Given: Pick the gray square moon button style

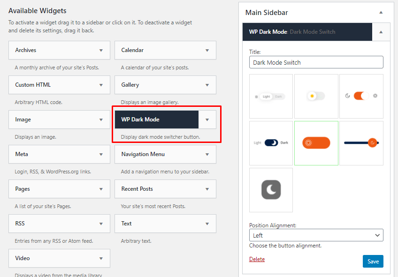Looking at the screenshot, I should [271, 190].
